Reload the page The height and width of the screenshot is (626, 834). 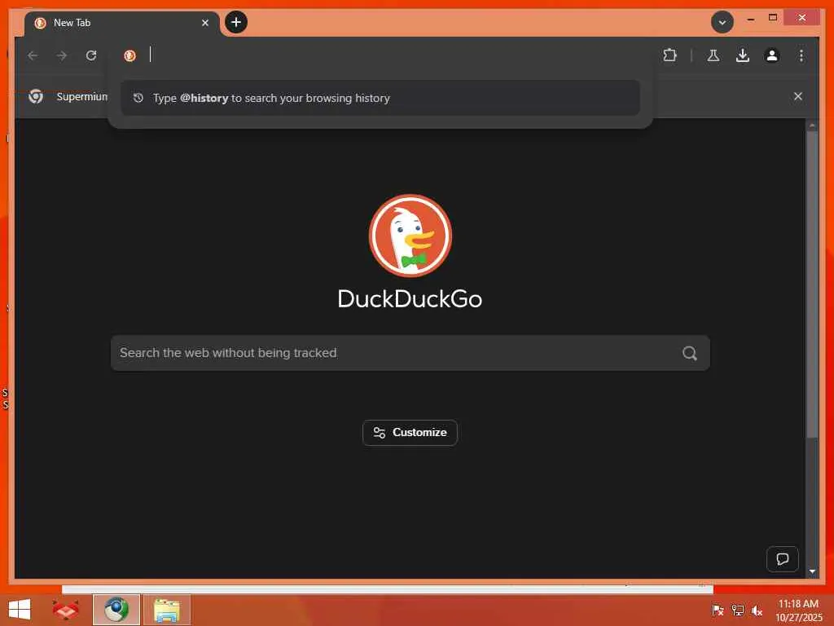91,55
